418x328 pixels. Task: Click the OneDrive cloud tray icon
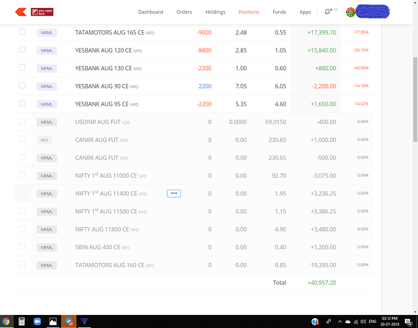(348, 321)
